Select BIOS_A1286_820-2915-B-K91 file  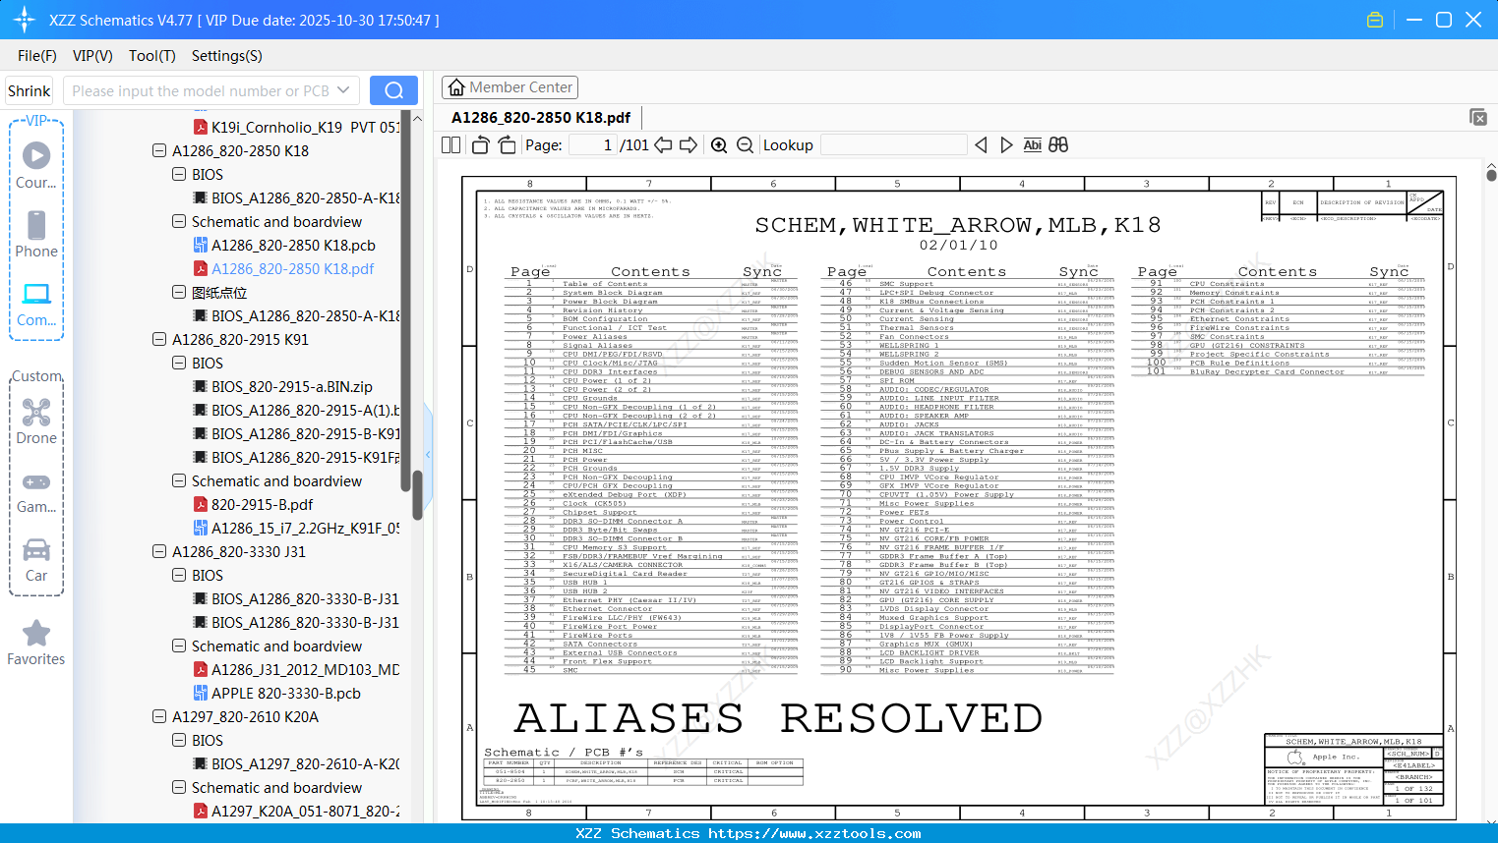click(x=297, y=434)
